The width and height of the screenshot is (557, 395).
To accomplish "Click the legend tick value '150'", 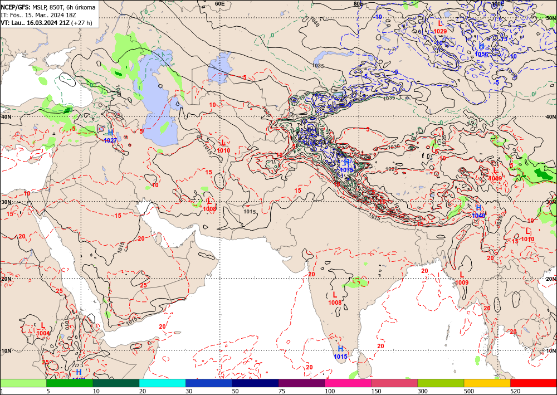I will [376, 391].
